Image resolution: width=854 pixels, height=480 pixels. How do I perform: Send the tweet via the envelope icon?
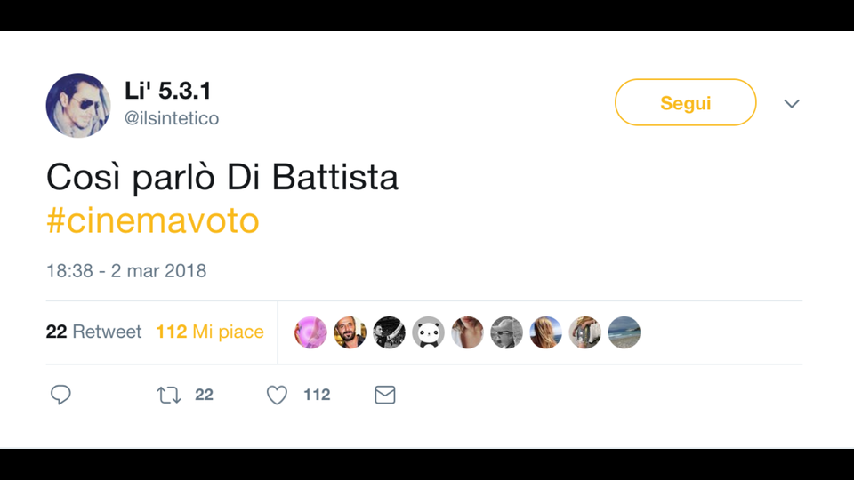click(384, 395)
